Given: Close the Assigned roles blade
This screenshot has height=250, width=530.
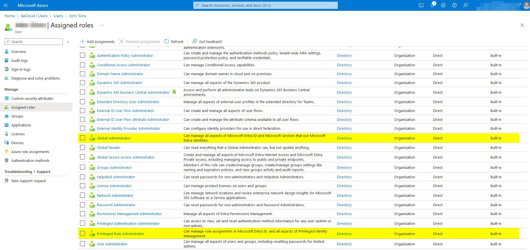Looking at the screenshot, I should click(522, 25).
